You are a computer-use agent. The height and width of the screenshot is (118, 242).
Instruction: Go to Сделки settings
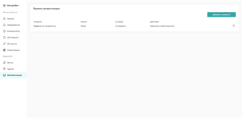pyautogui.click(x=13, y=69)
